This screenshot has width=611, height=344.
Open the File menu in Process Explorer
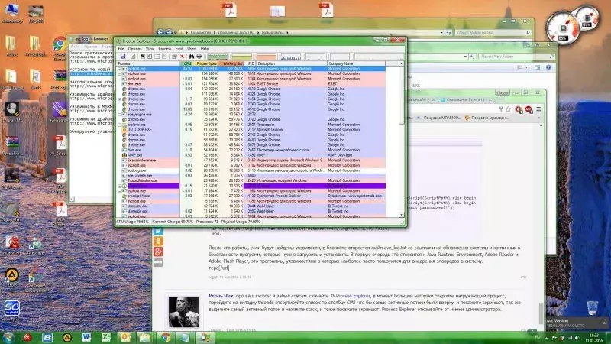[x=121, y=49]
